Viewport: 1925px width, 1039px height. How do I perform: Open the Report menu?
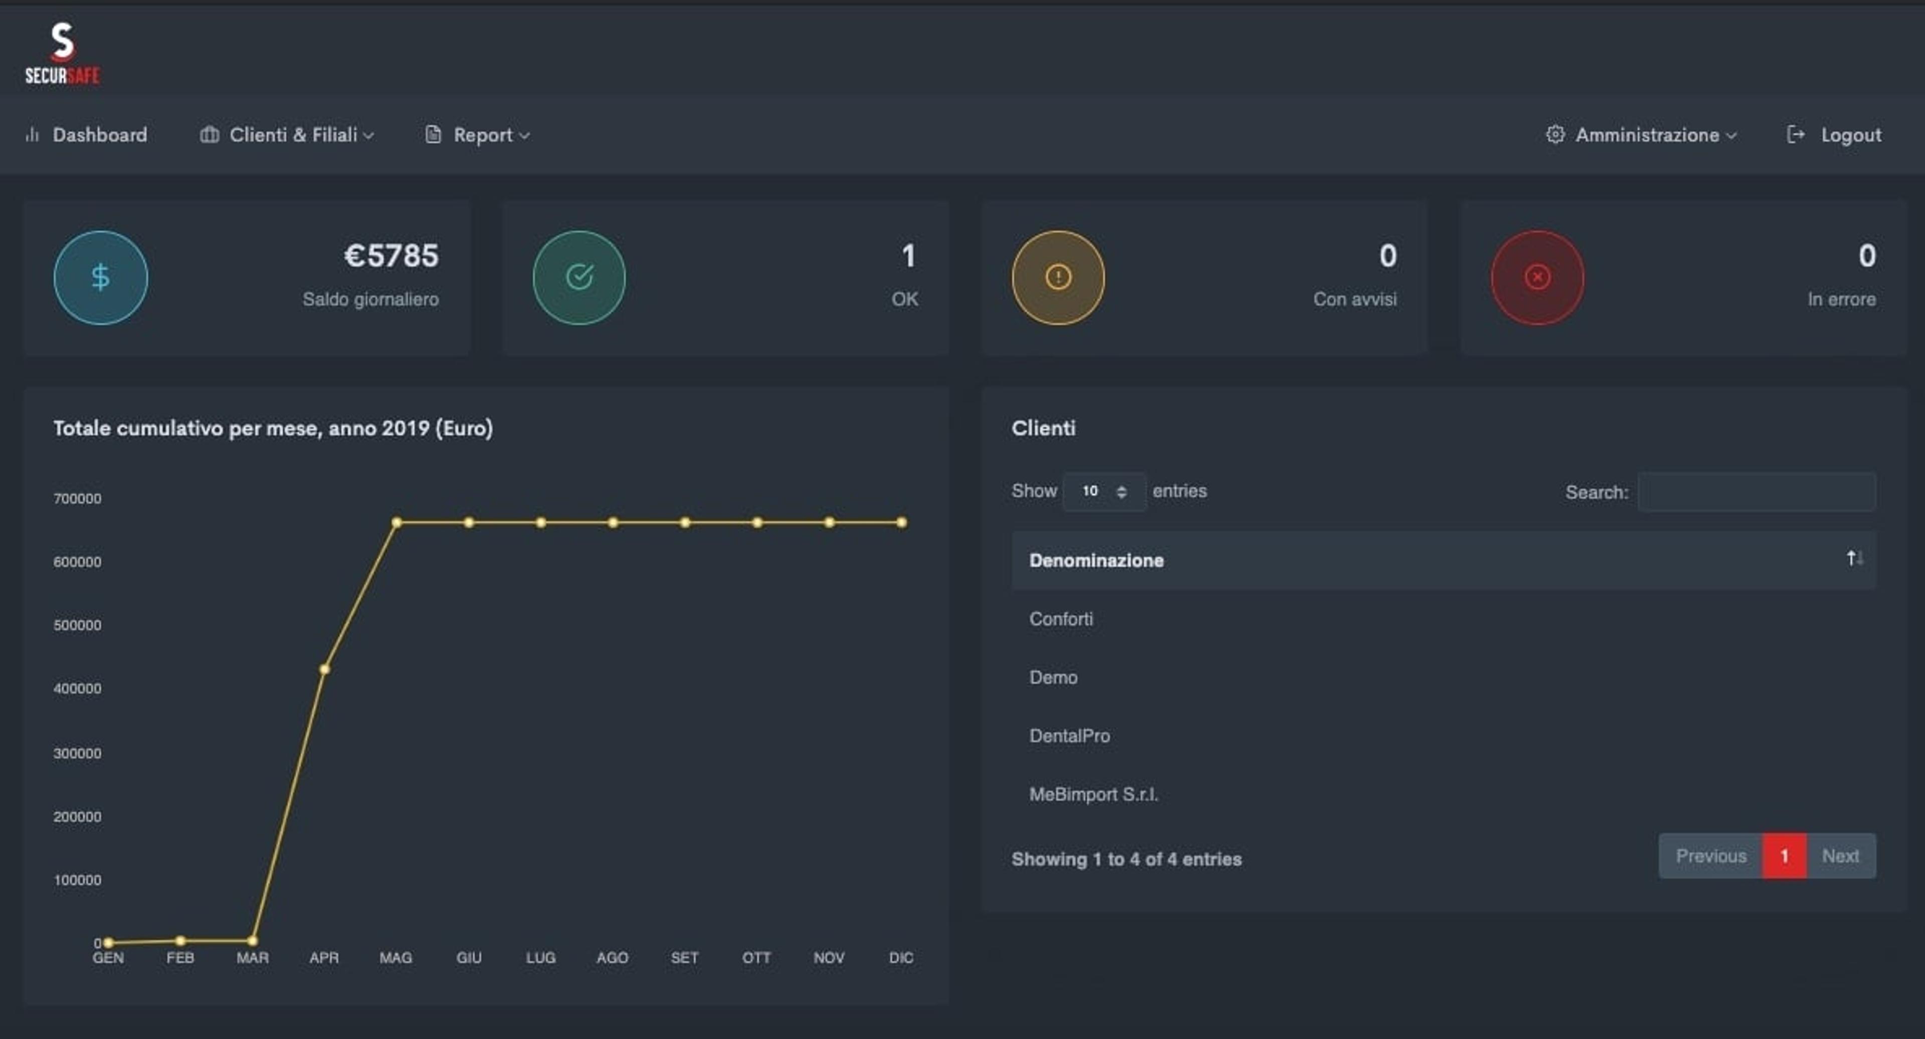478,134
